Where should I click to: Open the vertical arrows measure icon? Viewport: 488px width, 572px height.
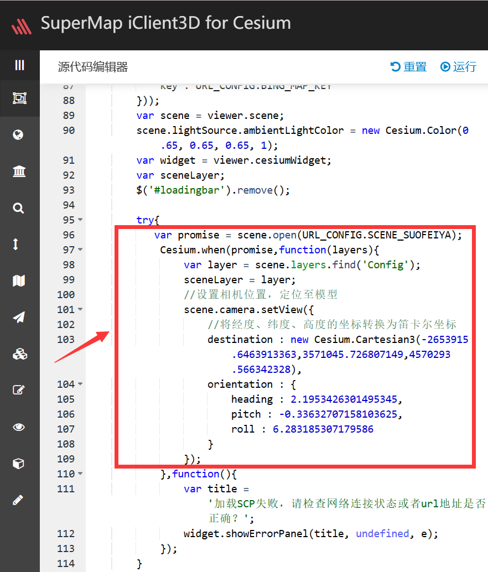tap(15, 244)
